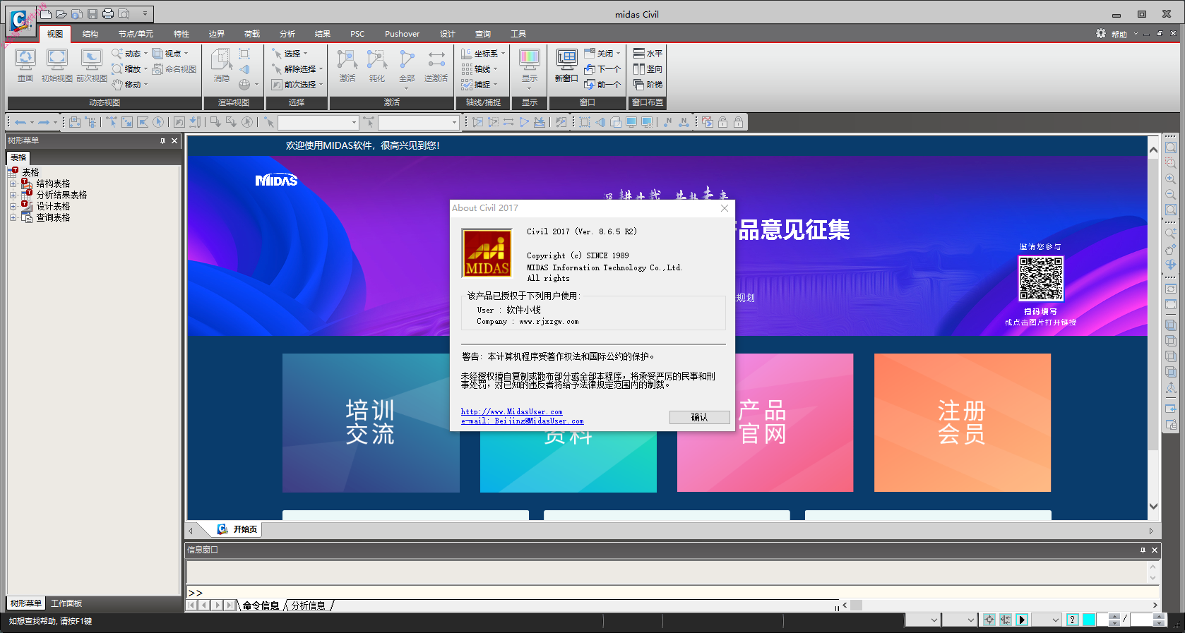Pin the 信息窗口 panel

click(1143, 550)
